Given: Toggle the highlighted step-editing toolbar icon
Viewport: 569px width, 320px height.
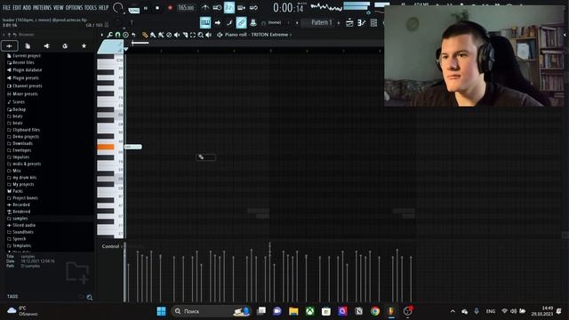Looking at the screenshot, I should pyautogui.click(x=229, y=7).
